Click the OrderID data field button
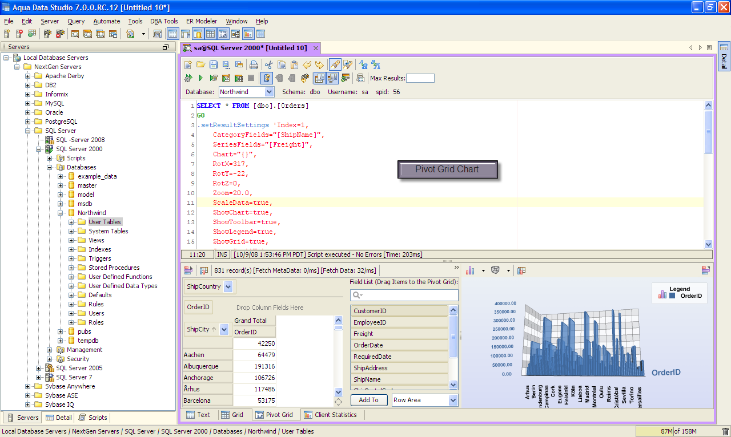Viewport: 731px width, 437px height. coord(198,307)
